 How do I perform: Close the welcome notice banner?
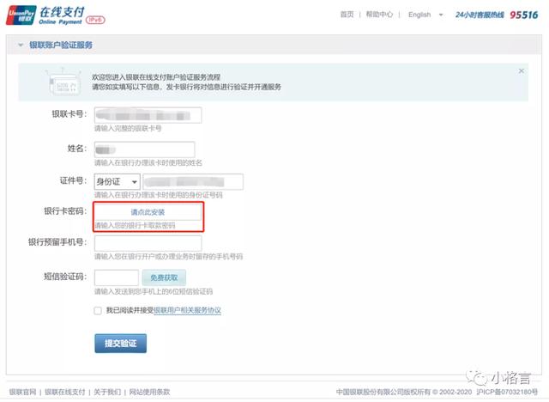pyautogui.click(x=521, y=70)
